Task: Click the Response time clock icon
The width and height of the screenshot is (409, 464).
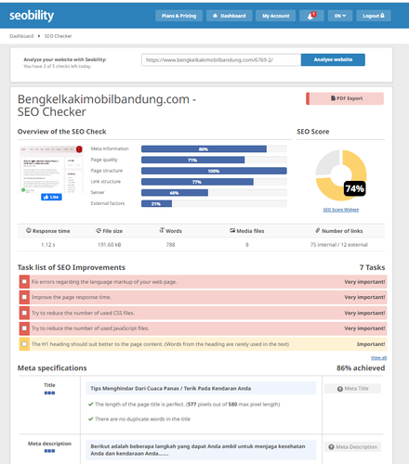Action: (29, 230)
